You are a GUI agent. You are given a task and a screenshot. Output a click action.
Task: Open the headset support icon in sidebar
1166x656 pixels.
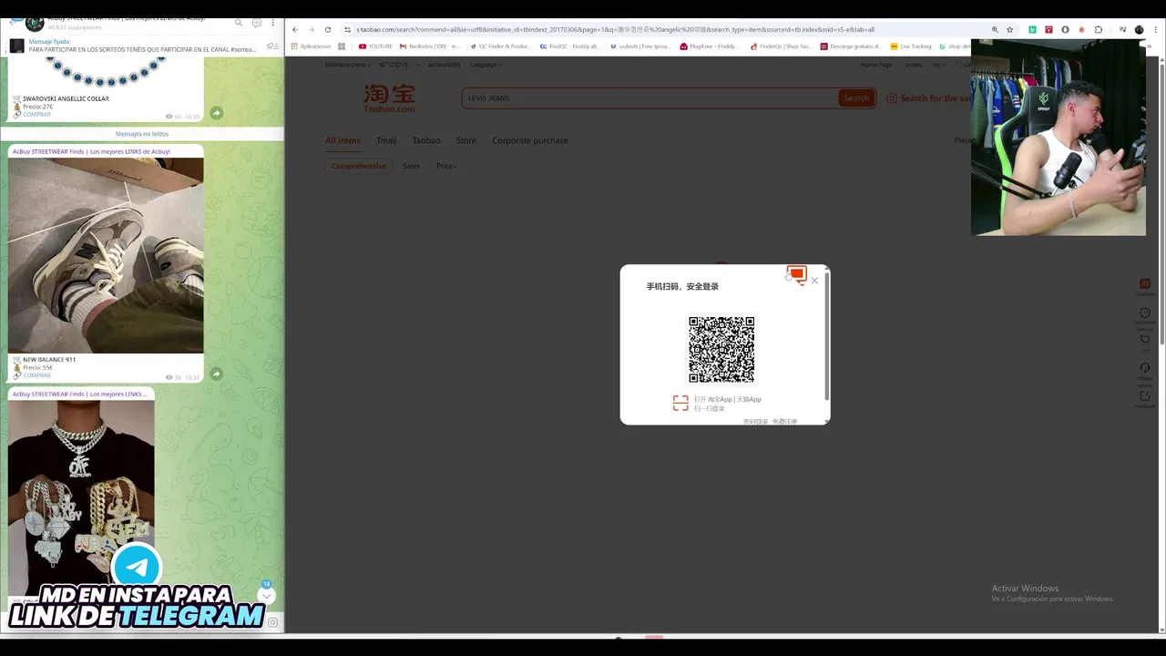pyautogui.click(x=1145, y=368)
